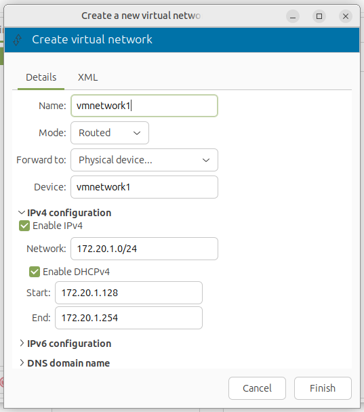
Task: Click the Device text field
Action: tap(144, 187)
